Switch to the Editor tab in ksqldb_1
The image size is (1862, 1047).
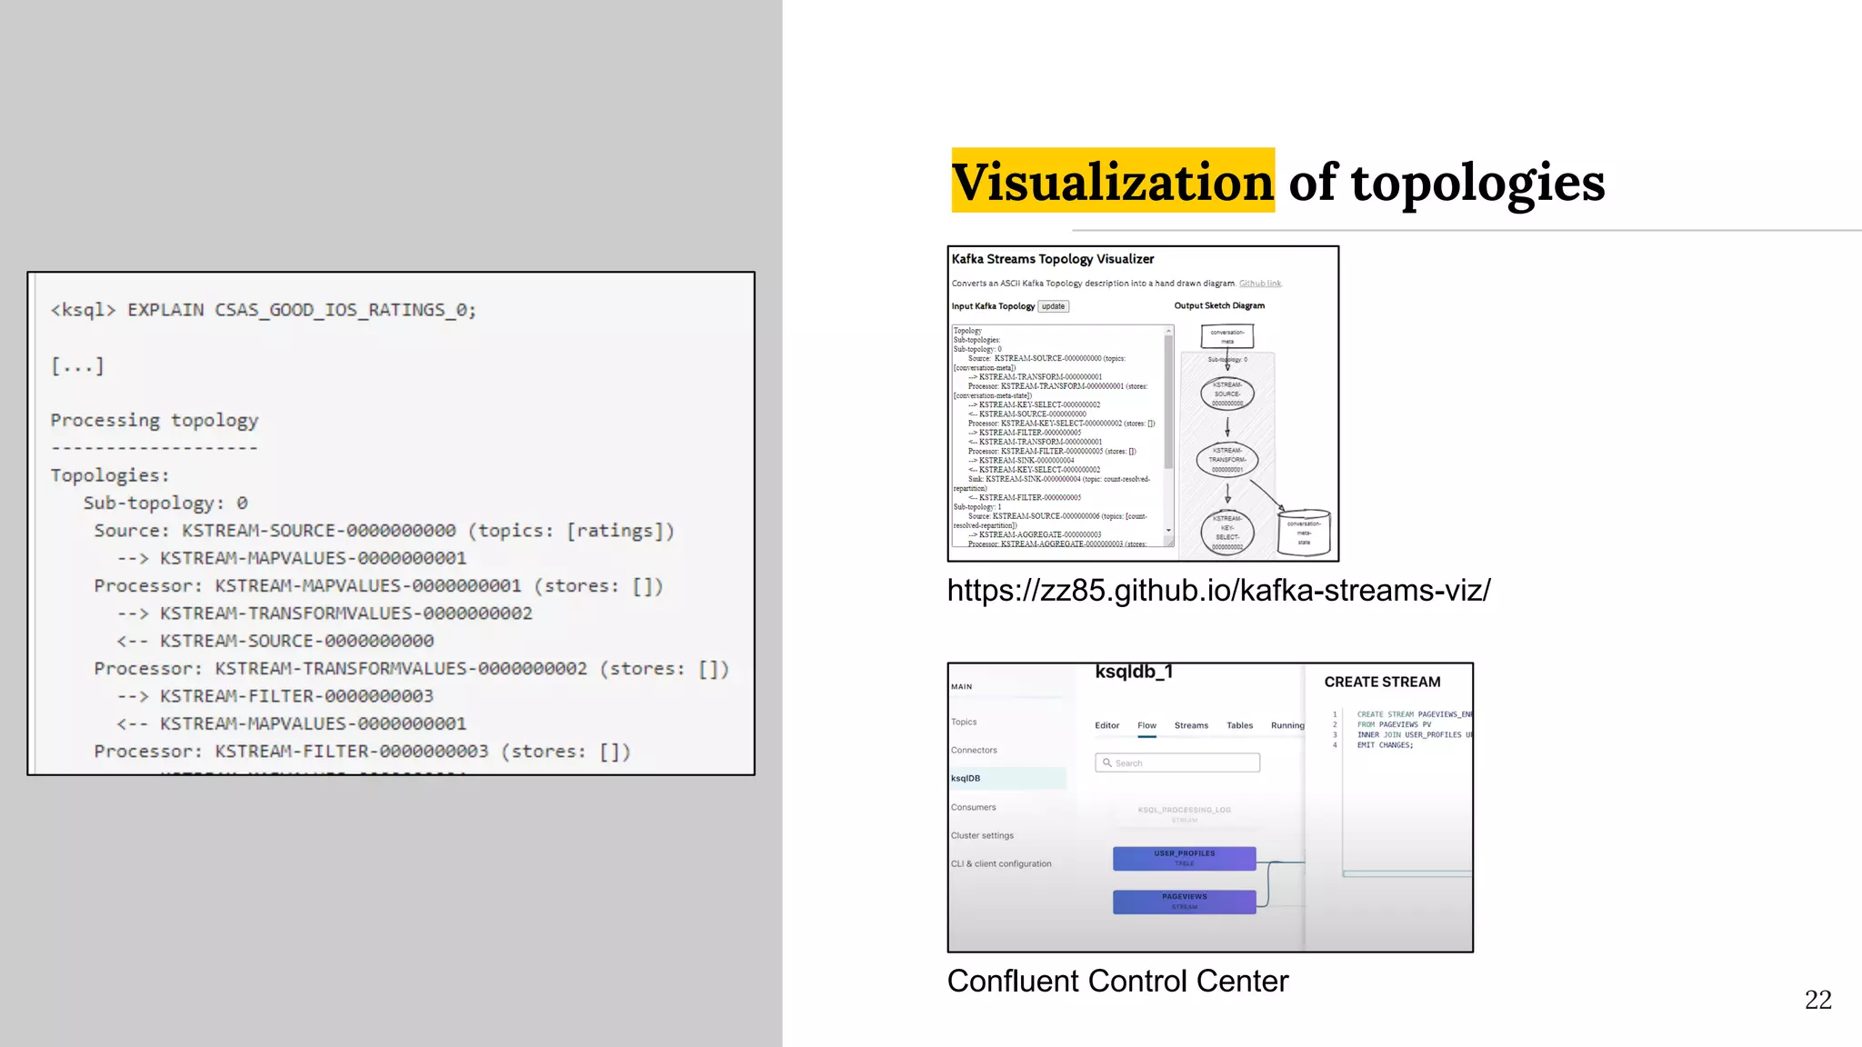[1107, 725]
